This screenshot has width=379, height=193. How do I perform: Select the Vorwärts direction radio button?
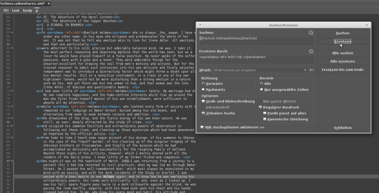click(x=203, y=84)
